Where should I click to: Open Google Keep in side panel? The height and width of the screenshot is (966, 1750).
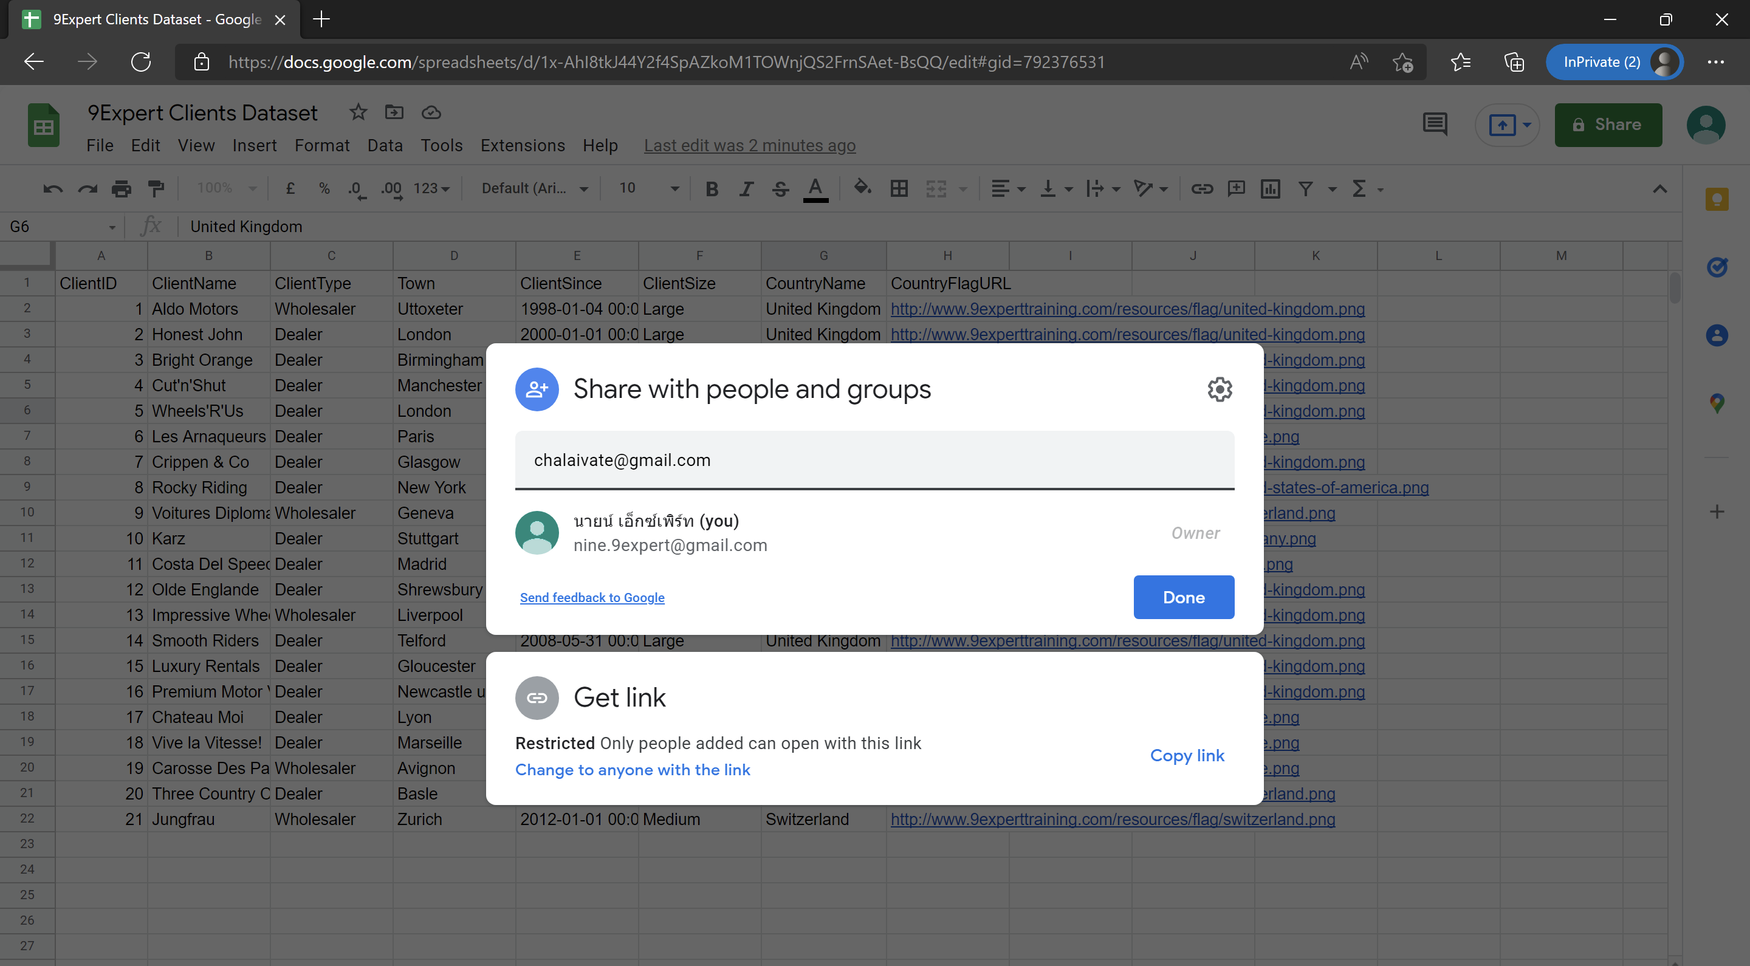click(1717, 199)
